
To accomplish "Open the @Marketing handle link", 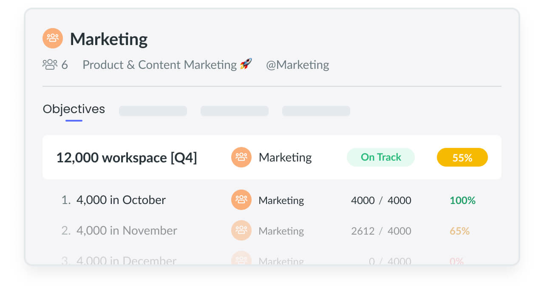I will pyautogui.click(x=297, y=65).
